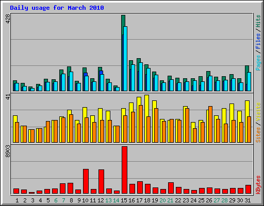The width and height of the screenshot is (264, 206).
Task: Click green weekend day label '21'
Action: click(170, 200)
